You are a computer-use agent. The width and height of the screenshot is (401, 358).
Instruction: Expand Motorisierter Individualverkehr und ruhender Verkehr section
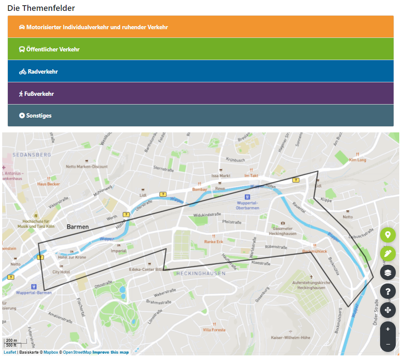(200, 27)
